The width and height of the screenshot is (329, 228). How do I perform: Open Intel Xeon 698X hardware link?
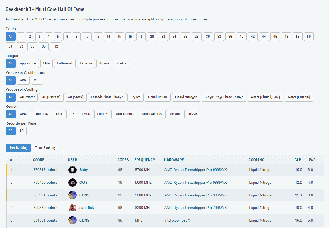click(x=177, y=221)
